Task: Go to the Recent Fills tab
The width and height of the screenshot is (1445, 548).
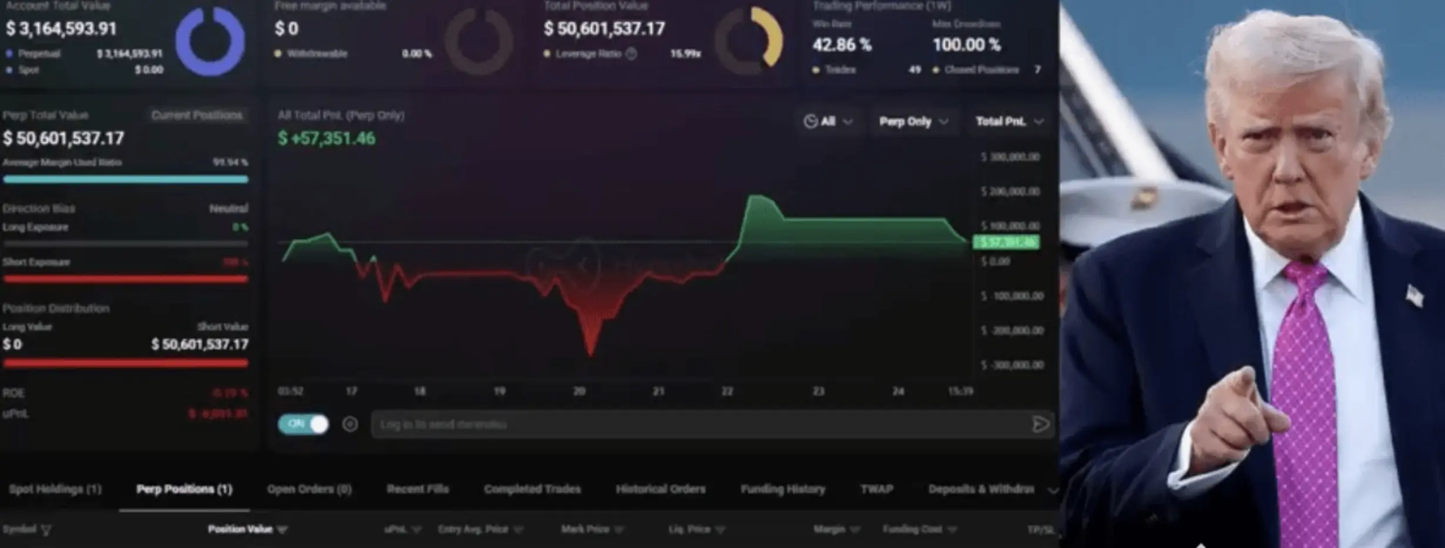Action: 418,489
